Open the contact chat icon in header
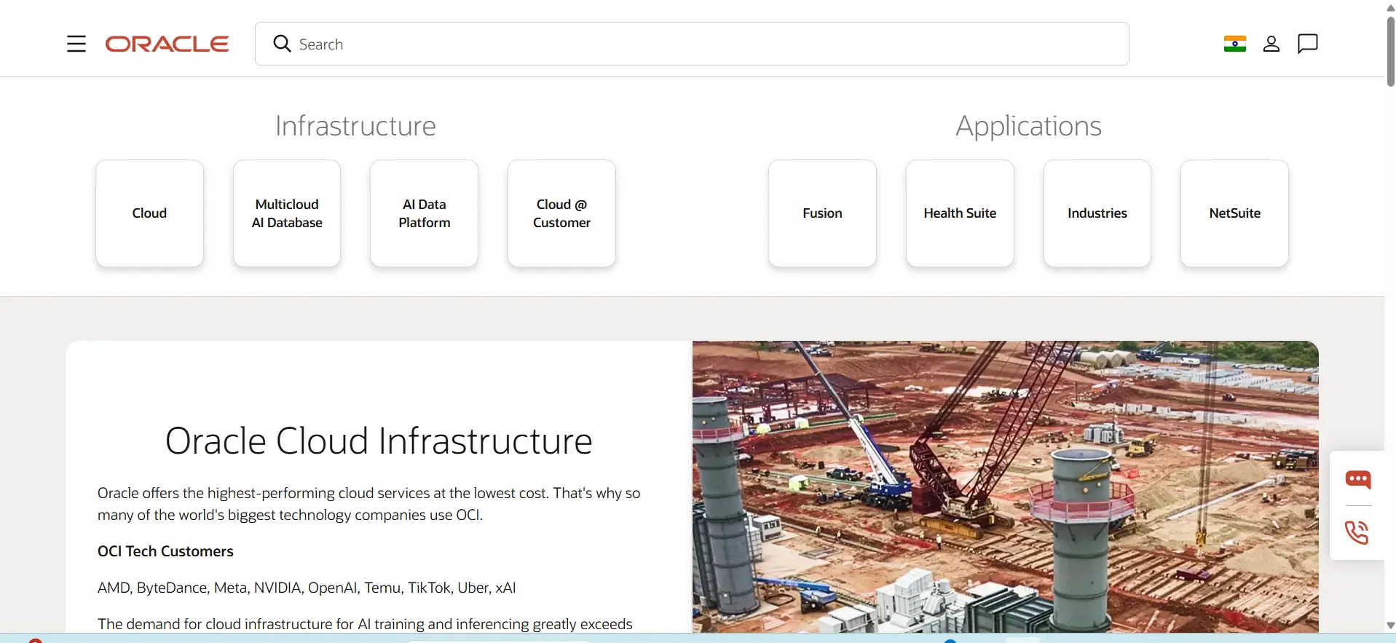The width and height of the screenshot is (1396, 643). click(1308, 44)
